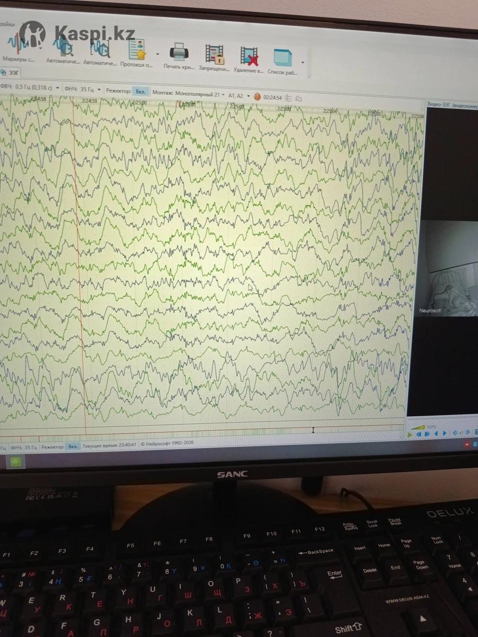
Task: Click the round orange icon beside time 02:24:54
Action: coord(257,97)
